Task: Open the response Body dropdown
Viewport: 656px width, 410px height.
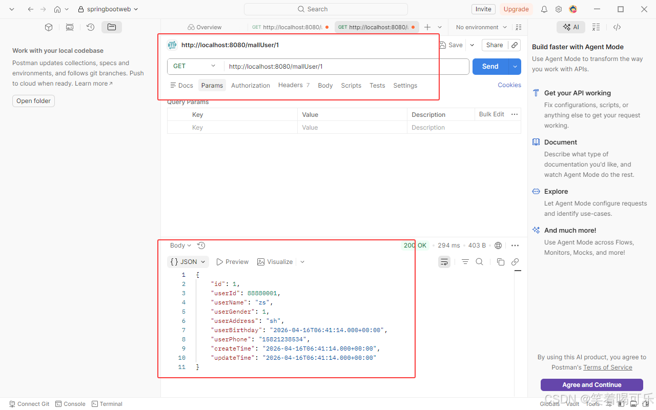Action: 180,245
